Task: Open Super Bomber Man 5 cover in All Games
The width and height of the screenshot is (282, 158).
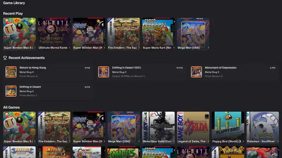Action: coord(19,128)
